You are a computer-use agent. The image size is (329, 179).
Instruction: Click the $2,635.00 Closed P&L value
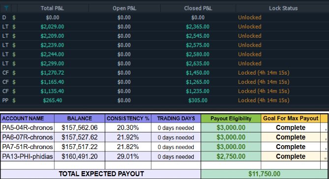[x=198, y=64]
